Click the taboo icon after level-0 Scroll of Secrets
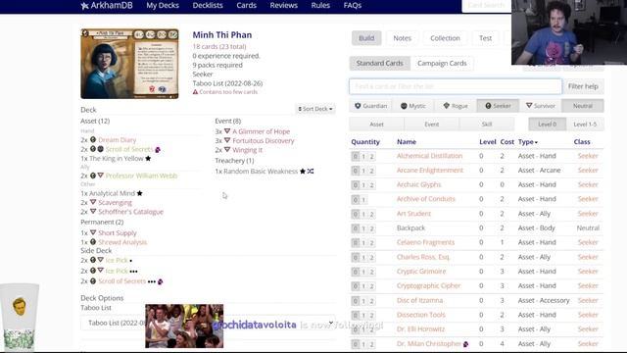Image resolution: width=627 pixels, height=353 pixels. click(158, 150)
